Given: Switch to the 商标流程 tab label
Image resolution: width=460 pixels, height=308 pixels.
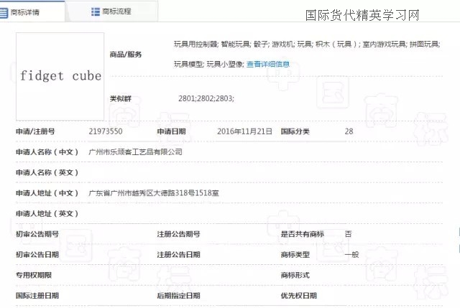Looking at the screenshot, I should 116,11.
